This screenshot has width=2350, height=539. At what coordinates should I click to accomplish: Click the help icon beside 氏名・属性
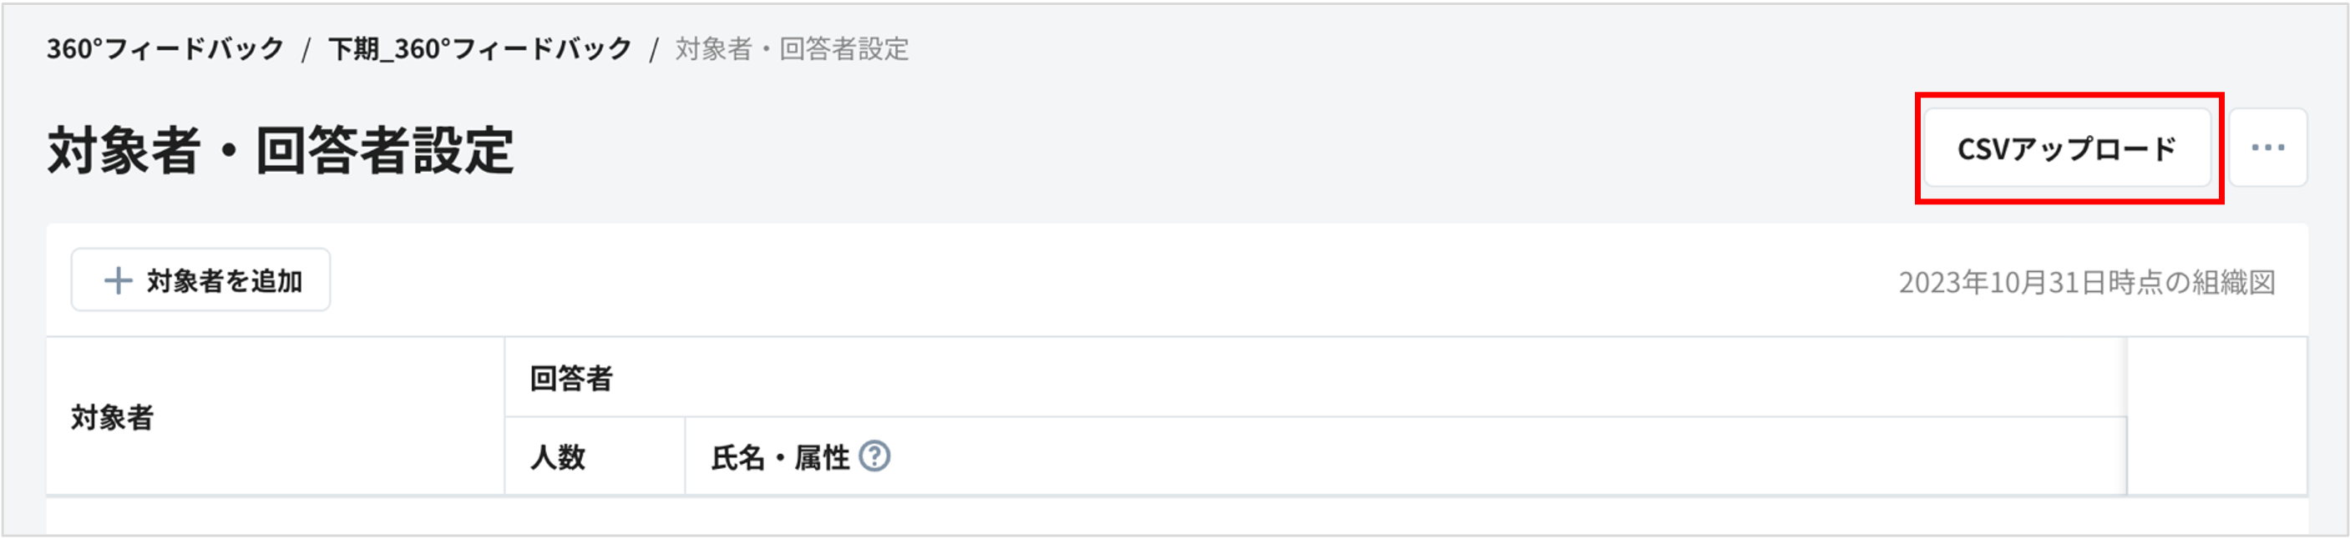pos(874,456)
